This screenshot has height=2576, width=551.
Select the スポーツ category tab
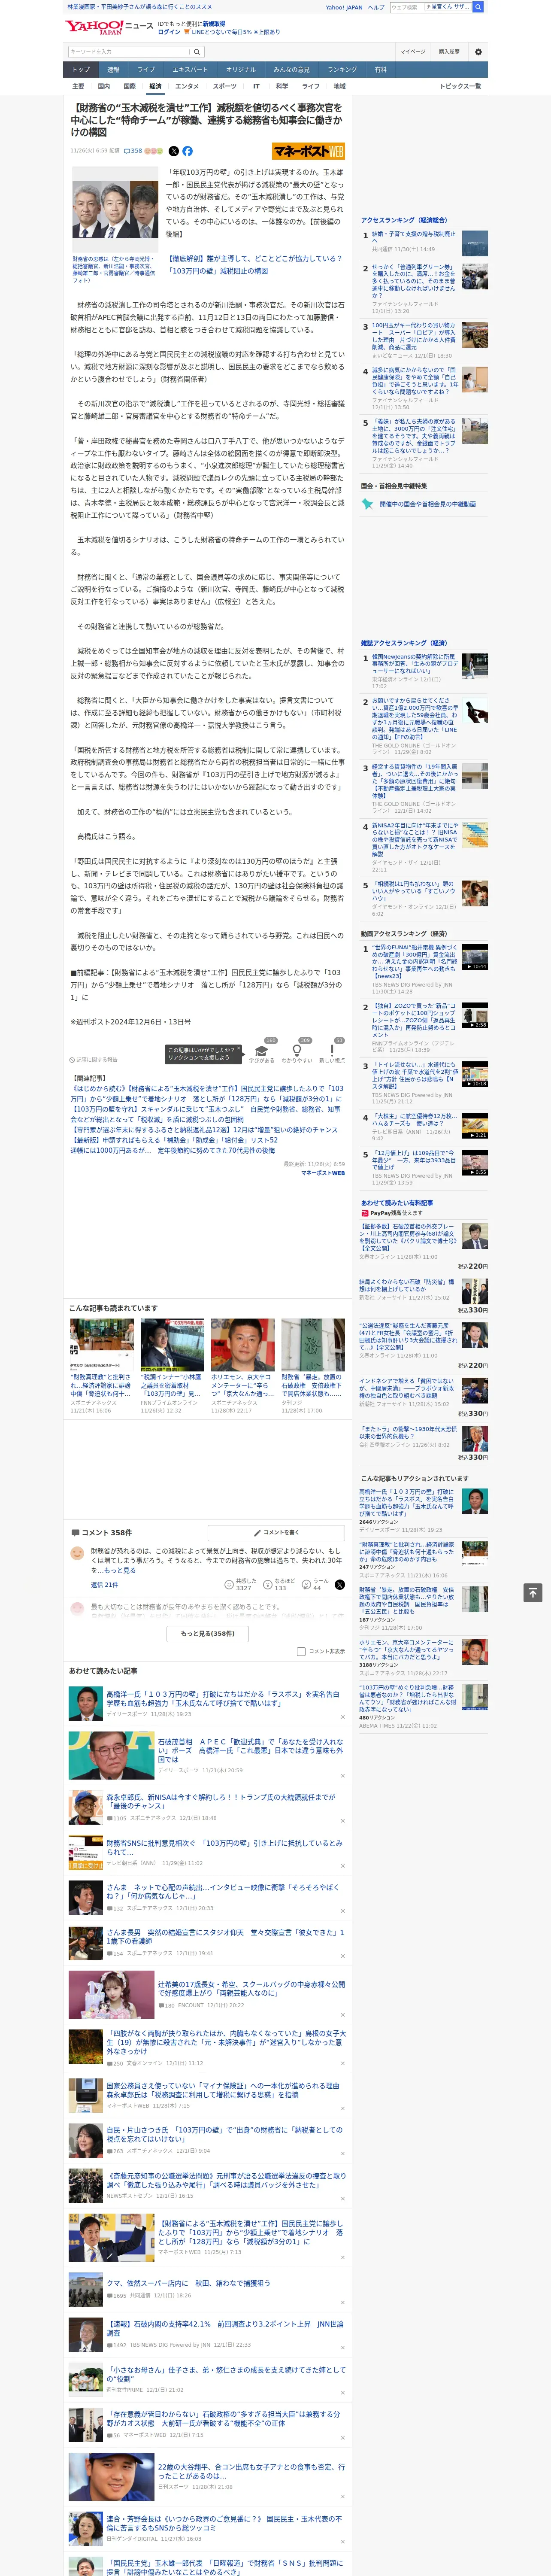[225, 86]
